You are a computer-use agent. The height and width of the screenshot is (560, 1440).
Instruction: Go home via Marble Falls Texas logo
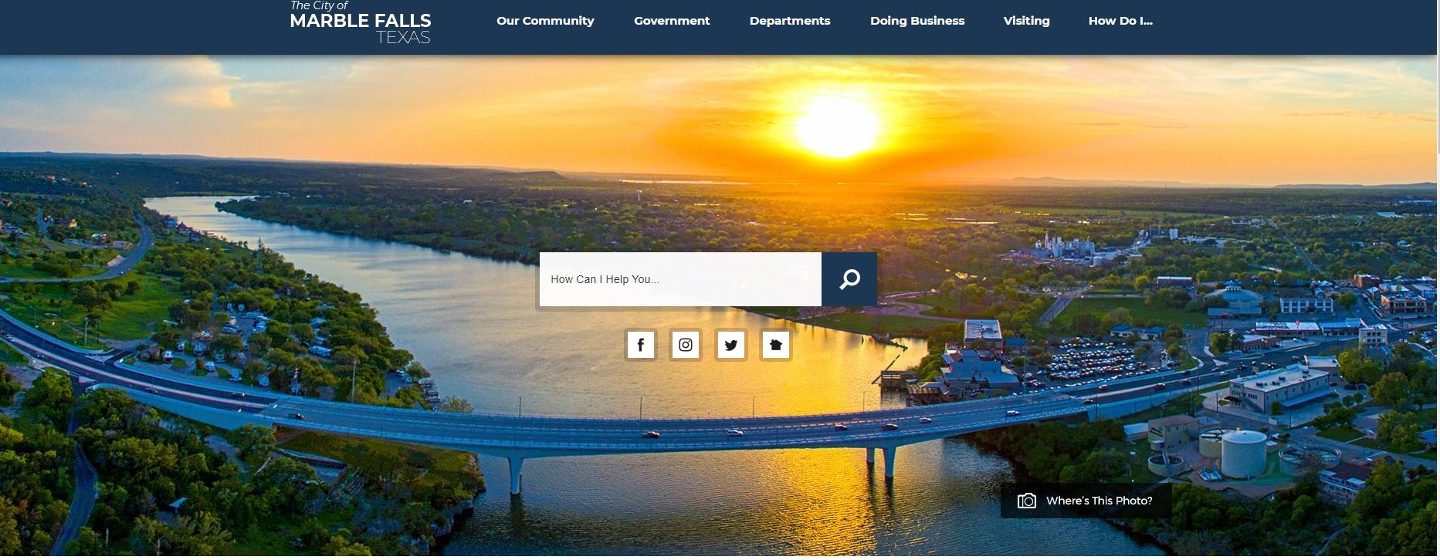tap(360, 22)
